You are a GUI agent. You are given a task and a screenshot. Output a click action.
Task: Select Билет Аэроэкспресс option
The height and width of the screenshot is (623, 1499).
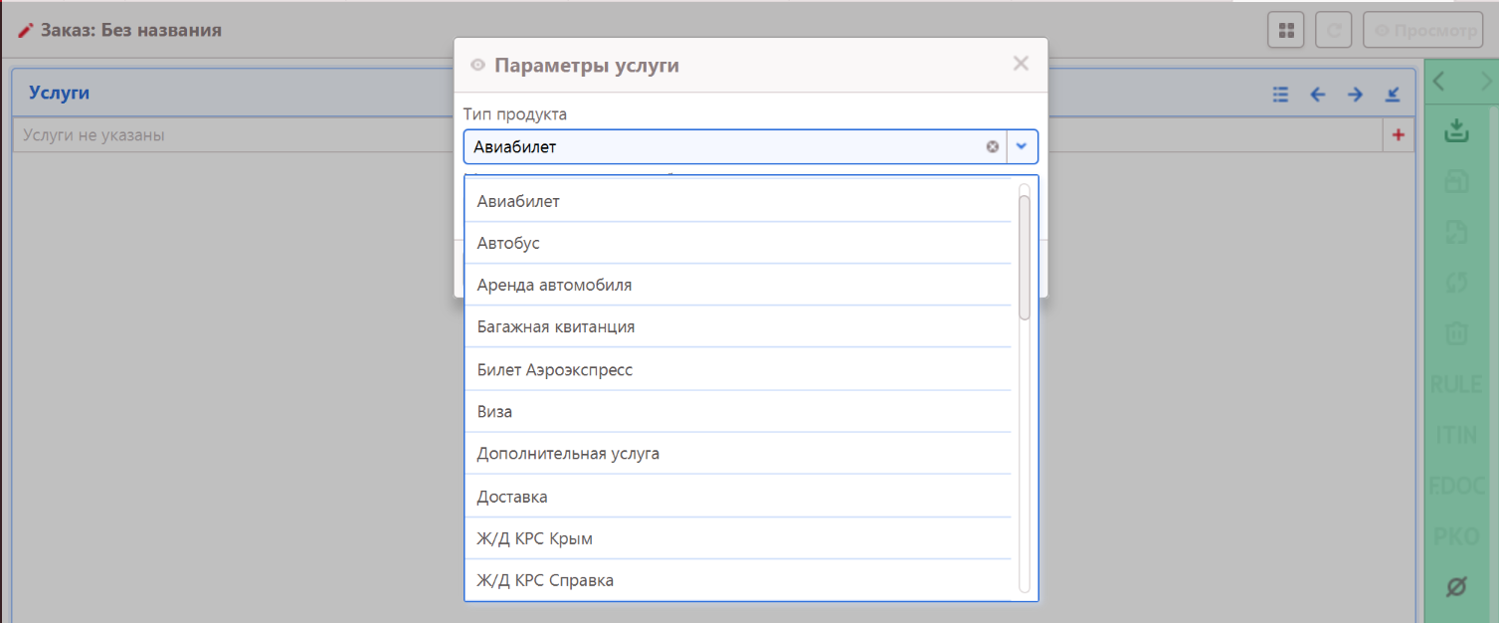coord(554,370)
